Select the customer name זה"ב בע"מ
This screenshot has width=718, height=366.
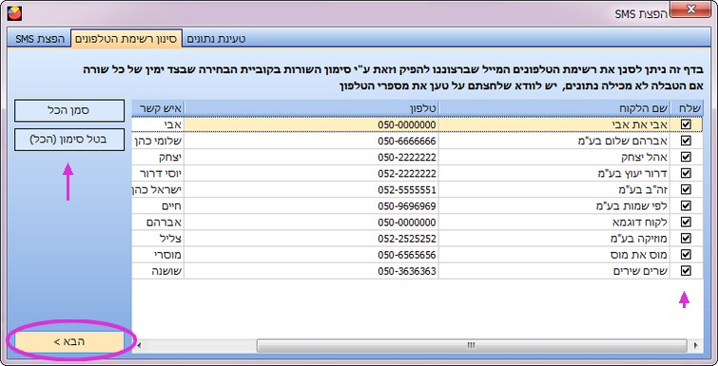pos(643,190)
